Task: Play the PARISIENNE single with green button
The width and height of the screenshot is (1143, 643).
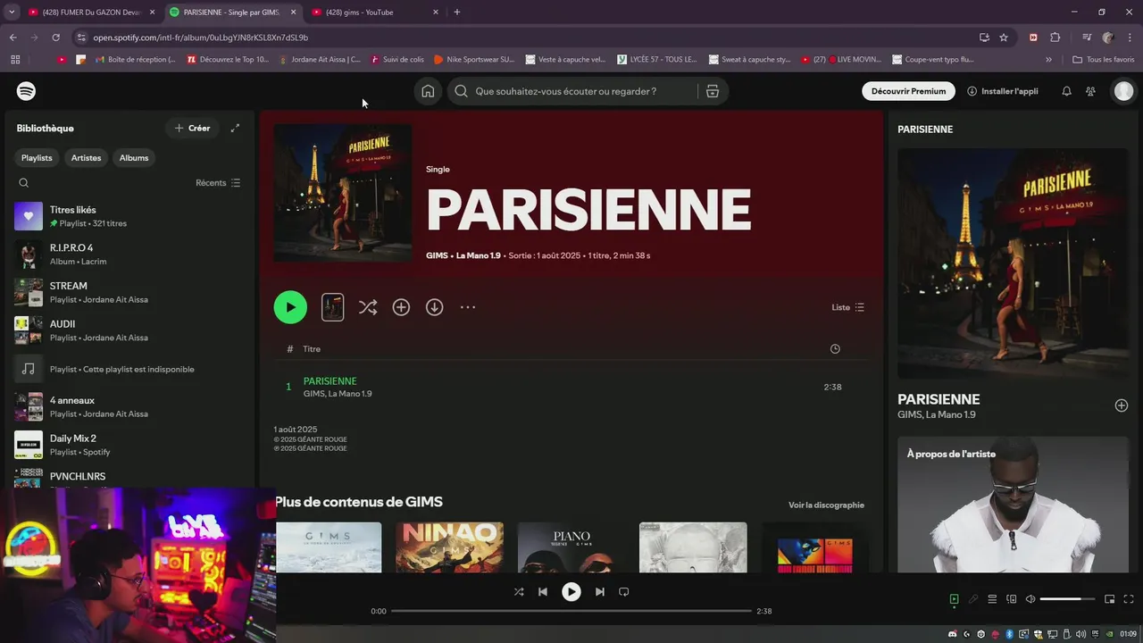Action: [x=290, y=307]
